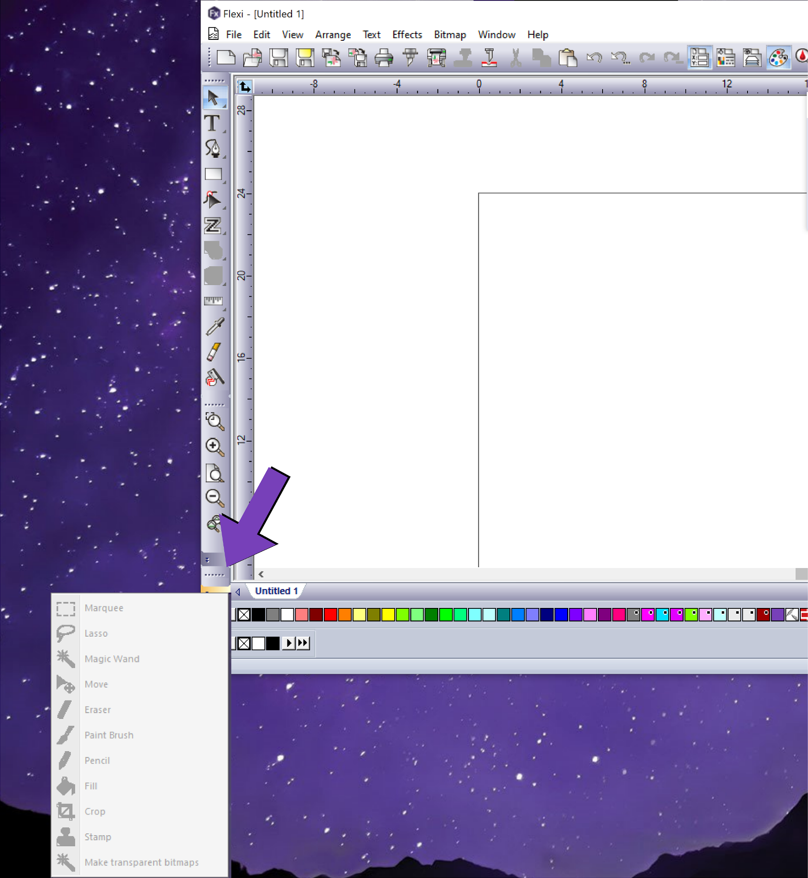This screenshot has height=878, width=808.
Task: Click the Paste toolbar icon
Action: (x=567, y=57)
